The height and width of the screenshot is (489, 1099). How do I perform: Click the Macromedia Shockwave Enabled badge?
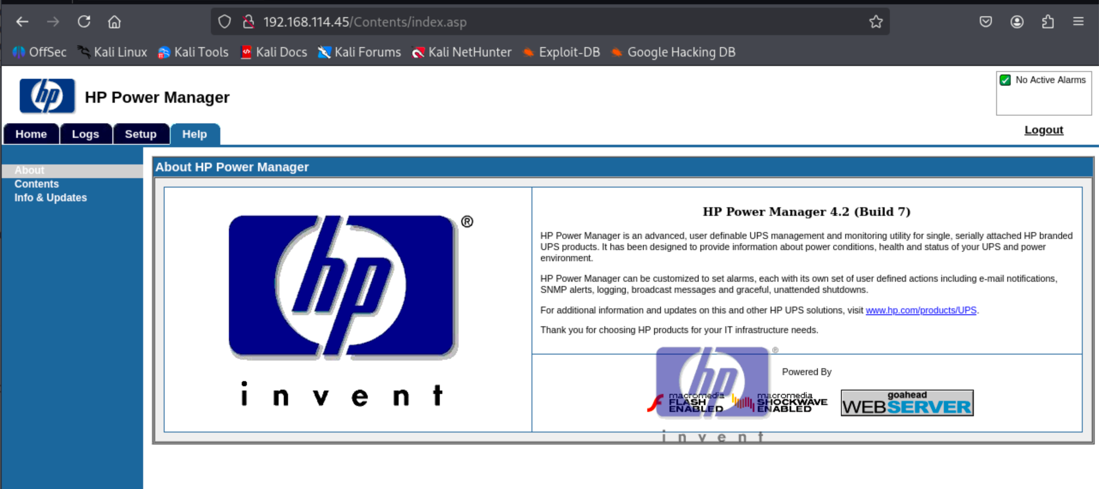click(x=780, y=403)
